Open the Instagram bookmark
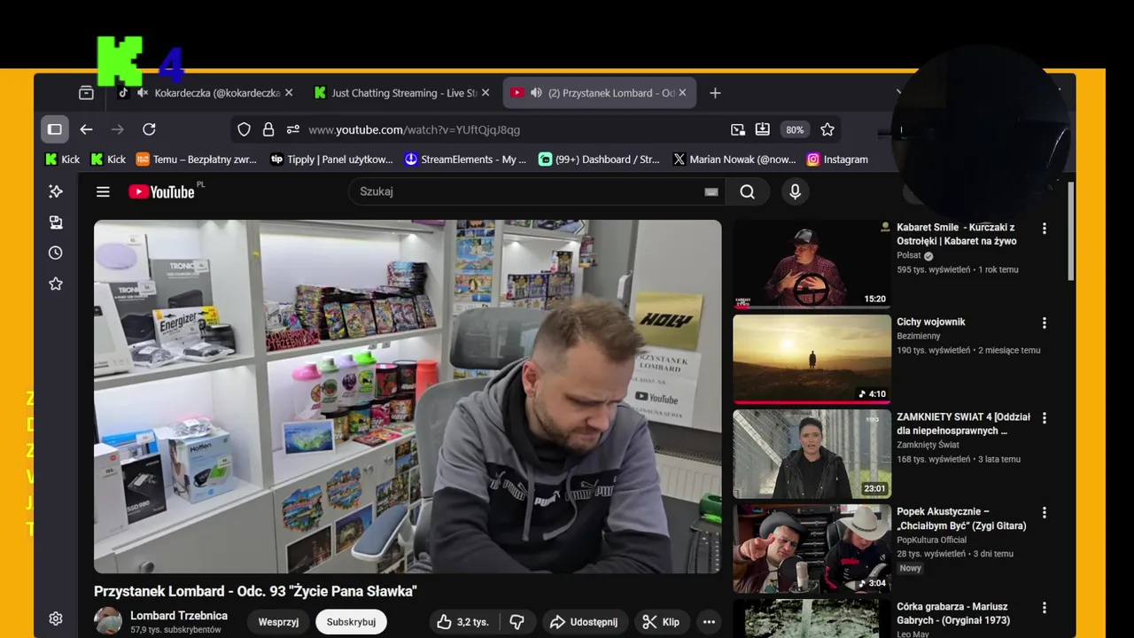This screenshot has width=1134, height=638. click(x=837, y=159)
